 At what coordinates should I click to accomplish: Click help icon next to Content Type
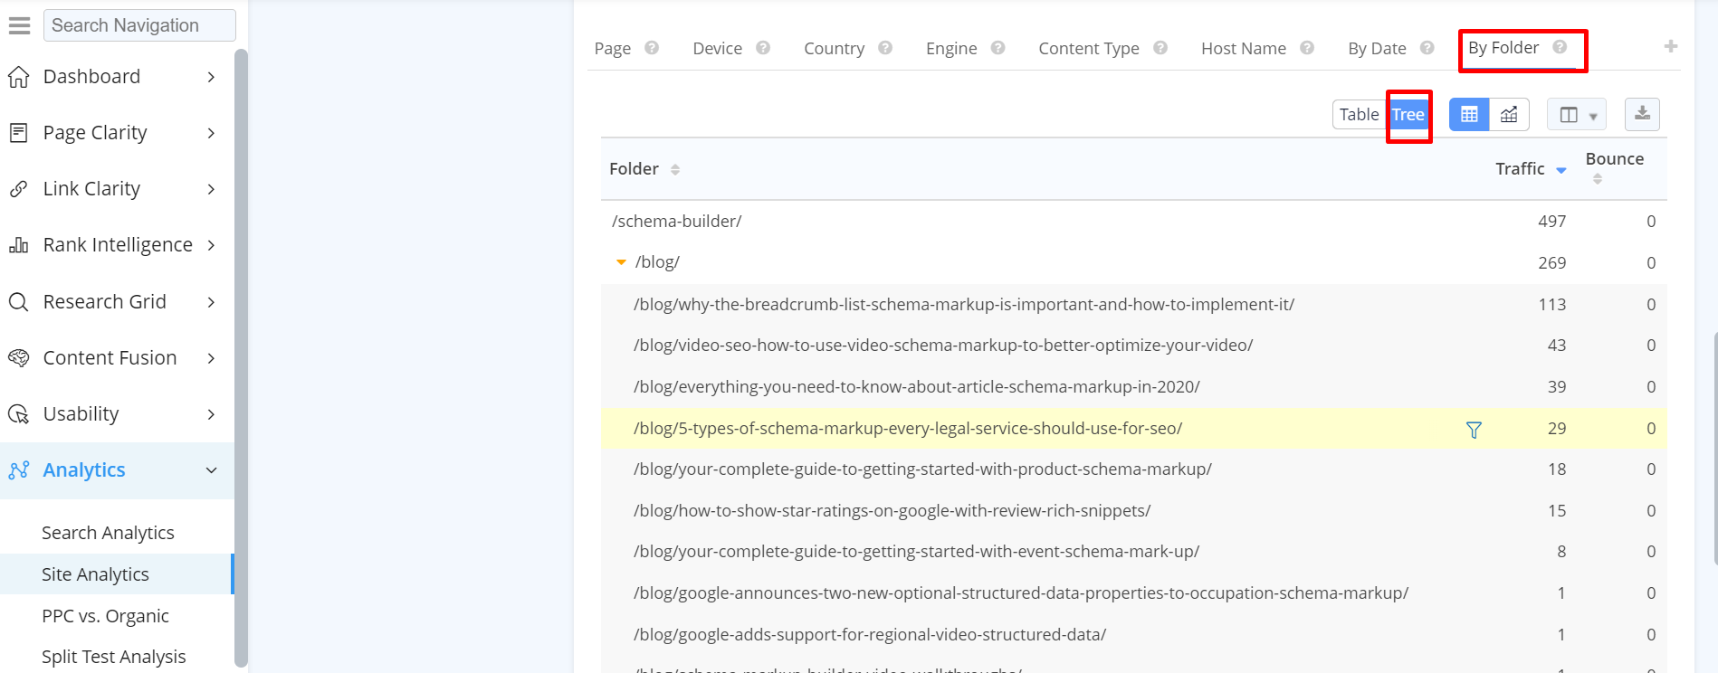[x=1160, y=48]
